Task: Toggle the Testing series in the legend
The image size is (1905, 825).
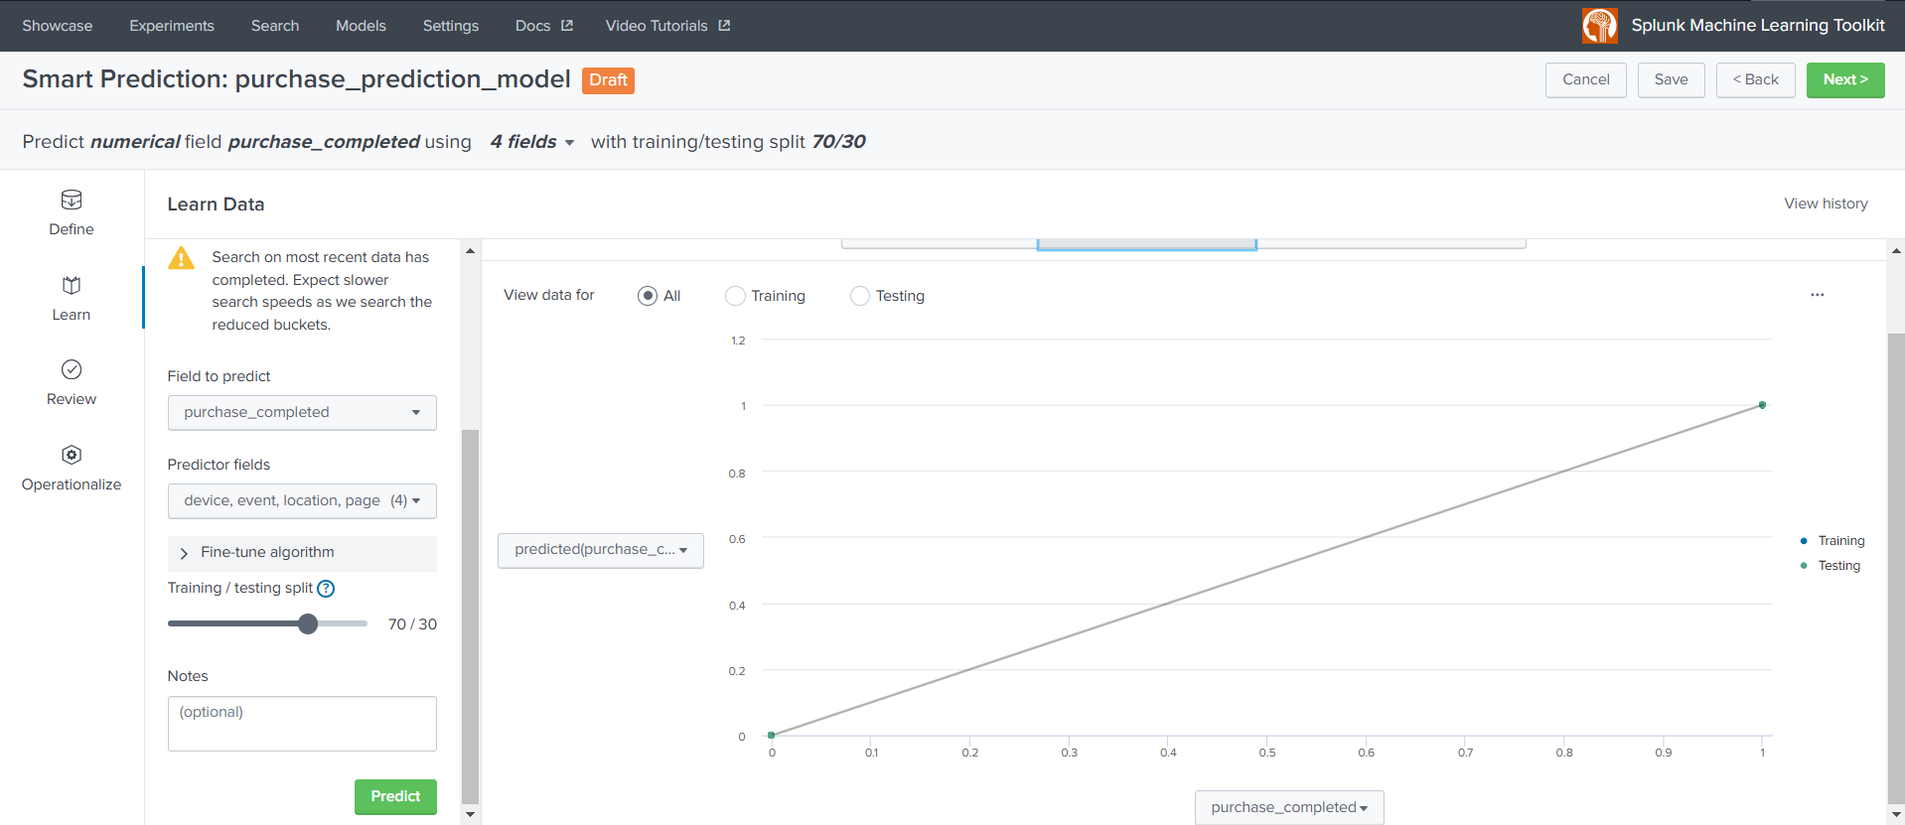Action: click(1831, 566)
